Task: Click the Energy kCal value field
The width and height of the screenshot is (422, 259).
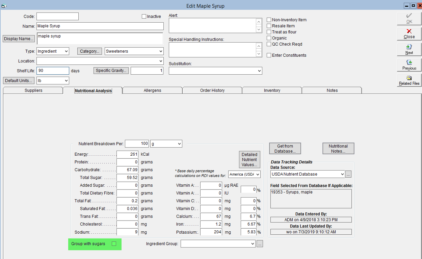Action: pyautogui.click(x=128, y=154)
